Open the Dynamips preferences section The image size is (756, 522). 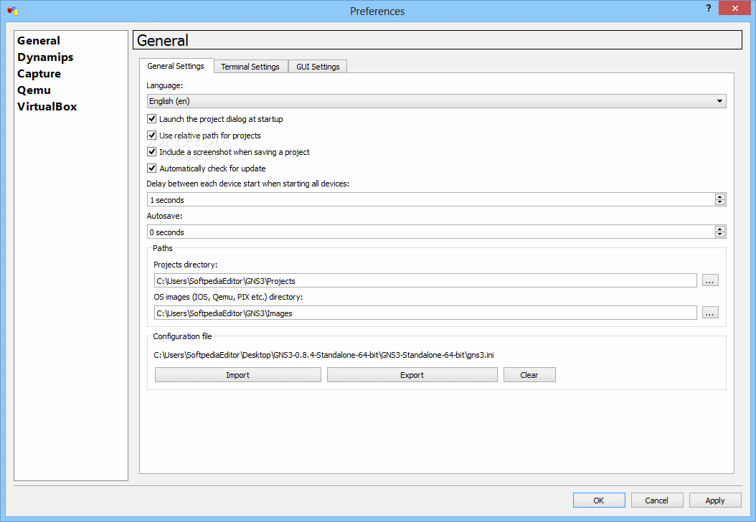[45, 57]
